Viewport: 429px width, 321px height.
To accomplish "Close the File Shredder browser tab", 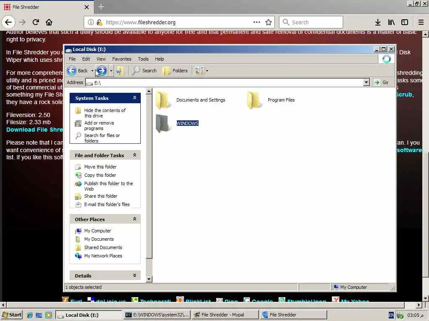I will pos(86,7).
